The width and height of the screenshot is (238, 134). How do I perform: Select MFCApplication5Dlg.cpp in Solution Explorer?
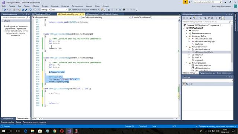point(205,41)
